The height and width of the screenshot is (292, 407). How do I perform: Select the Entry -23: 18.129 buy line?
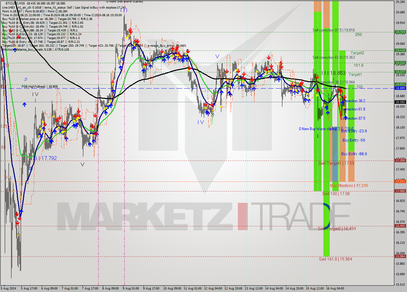(x=42, y=34)
